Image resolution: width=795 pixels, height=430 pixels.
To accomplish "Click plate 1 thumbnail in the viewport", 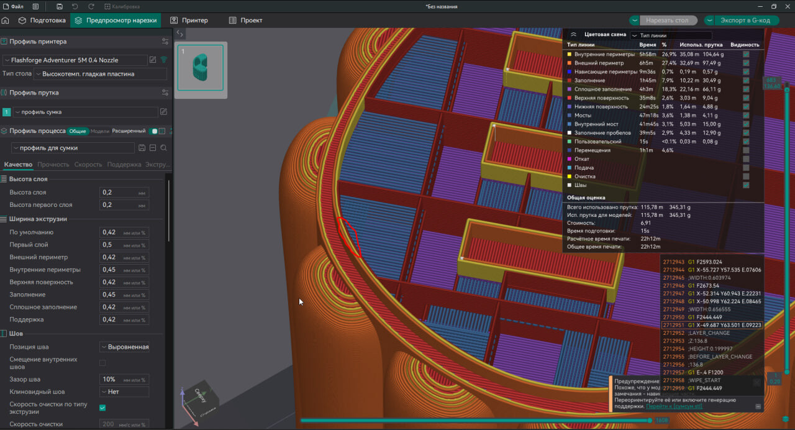I will click(x=201, y=70).
